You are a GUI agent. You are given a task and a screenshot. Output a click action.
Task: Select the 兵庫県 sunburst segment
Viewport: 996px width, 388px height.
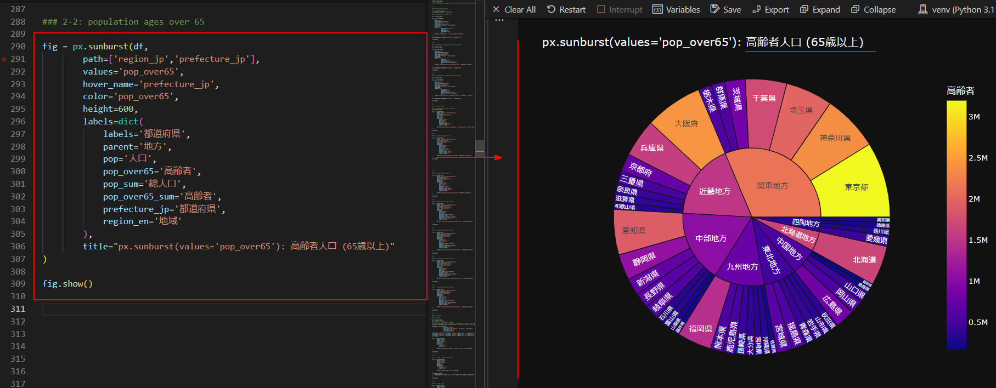(652, 148)
